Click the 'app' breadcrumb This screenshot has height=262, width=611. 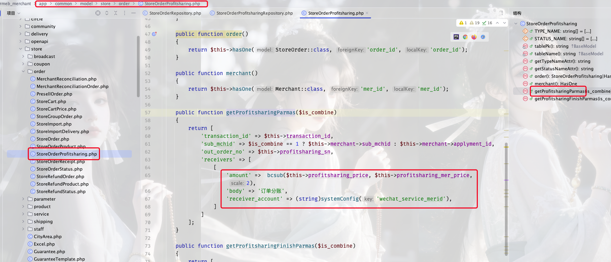[x=43, y=4]
